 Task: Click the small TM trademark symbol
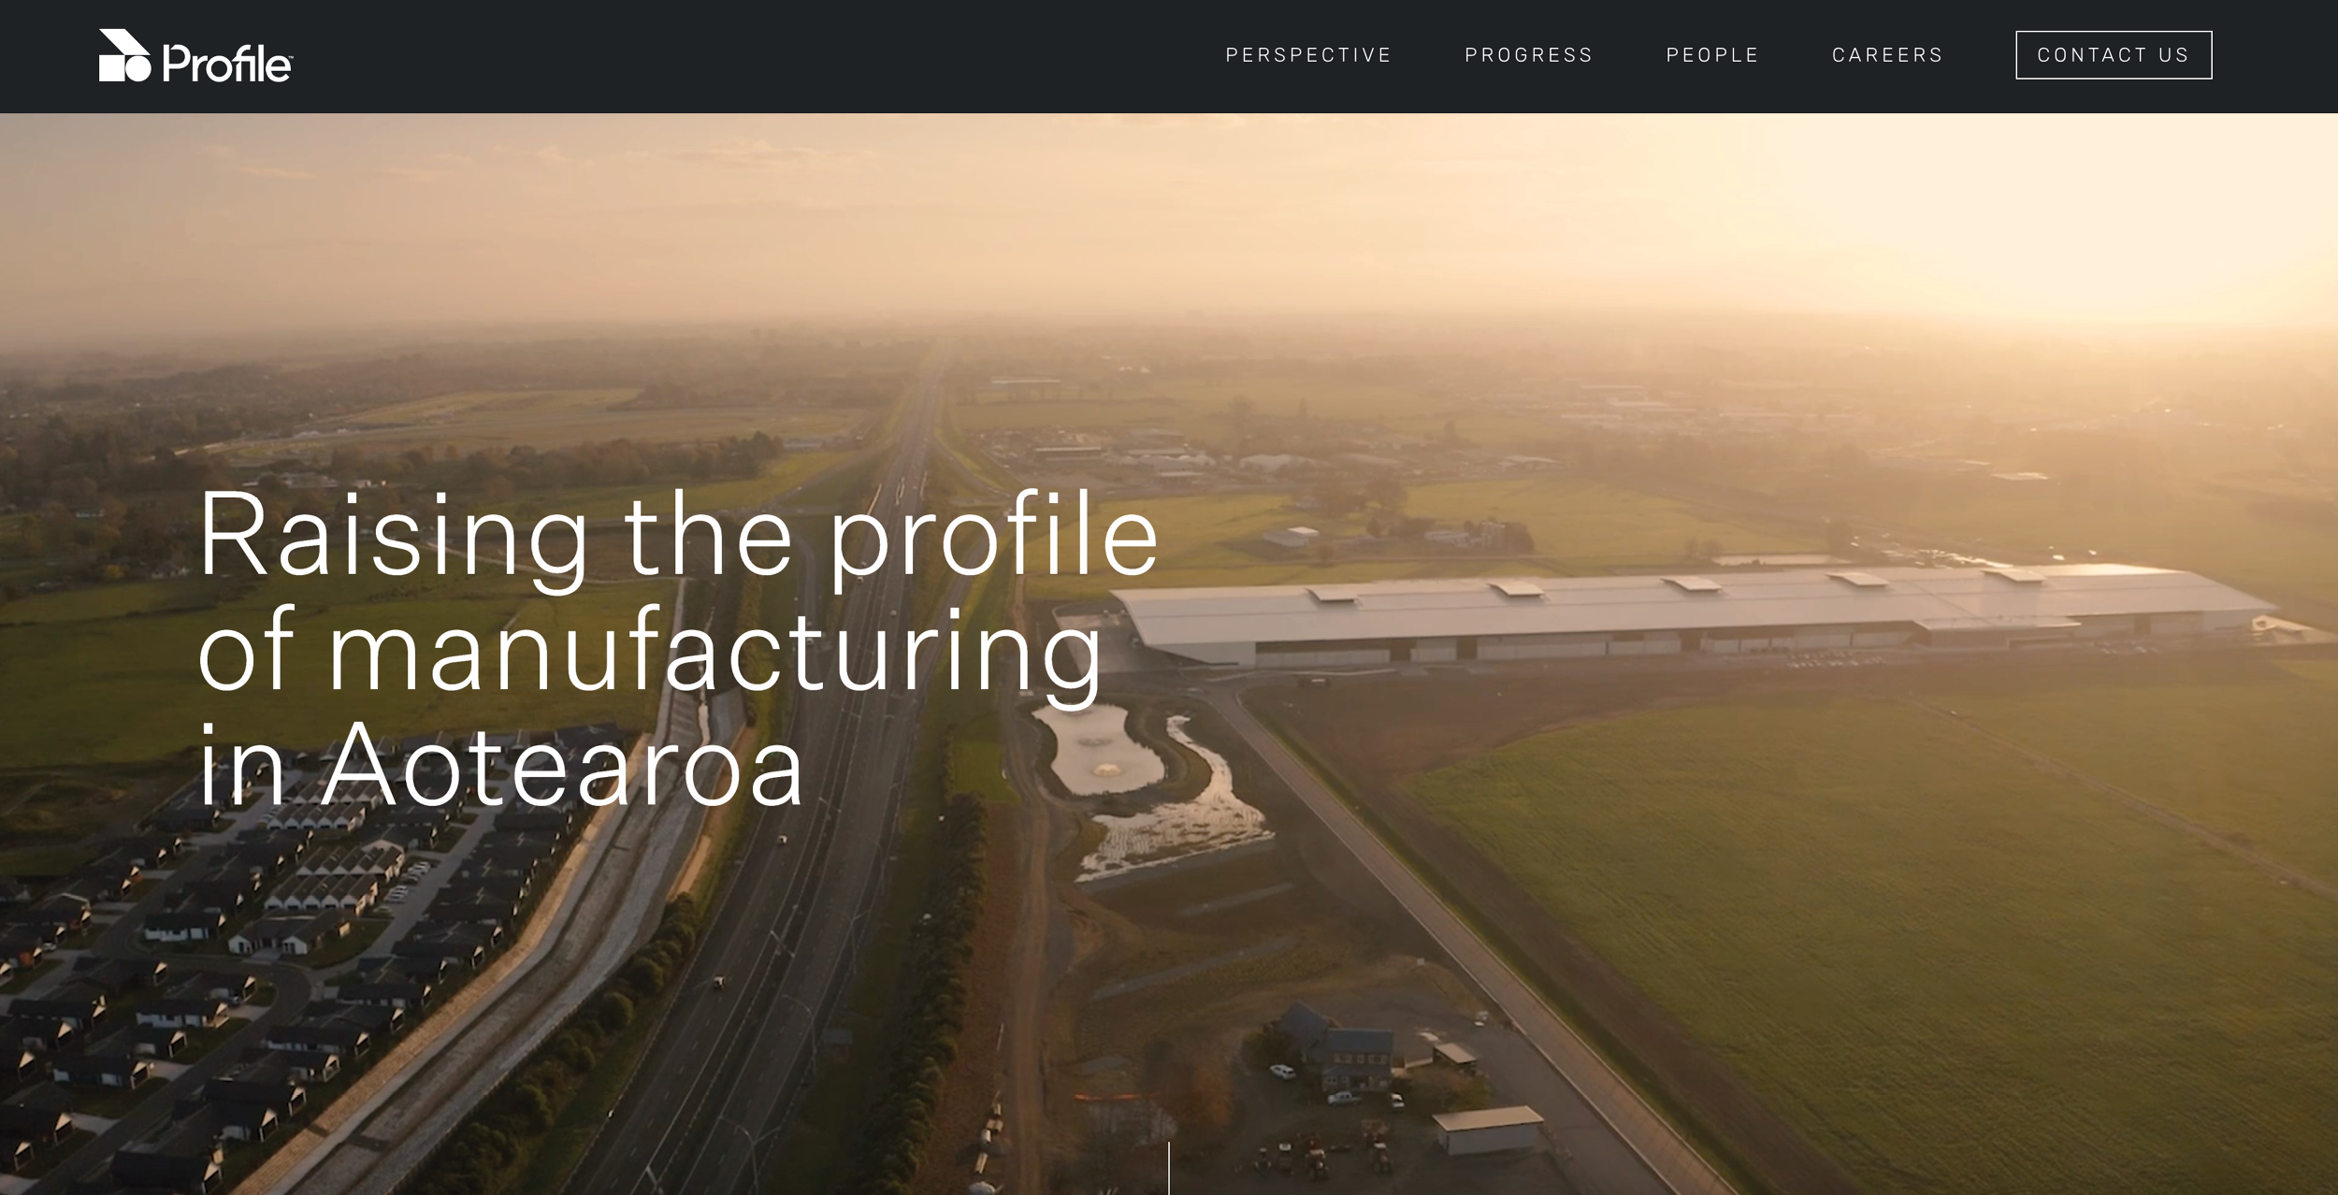[290, 57]
